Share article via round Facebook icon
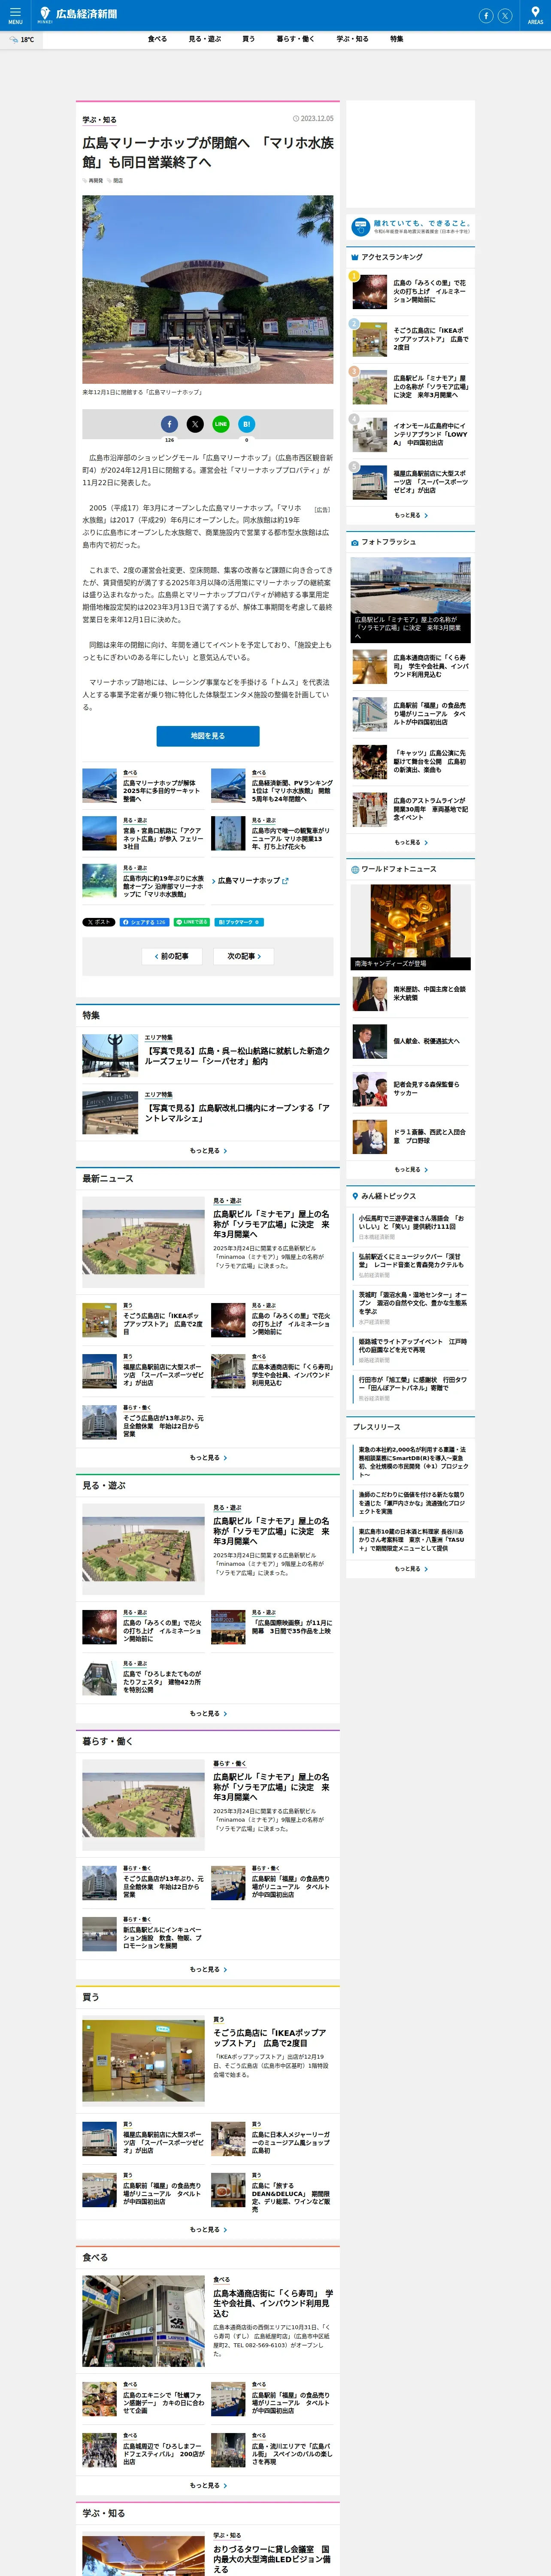The image size is (551, 2576). [169, 424]
